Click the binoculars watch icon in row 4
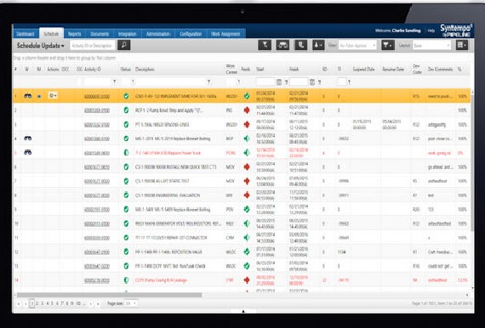The height and width of the screenshot is (328, 485). [27, 138]
